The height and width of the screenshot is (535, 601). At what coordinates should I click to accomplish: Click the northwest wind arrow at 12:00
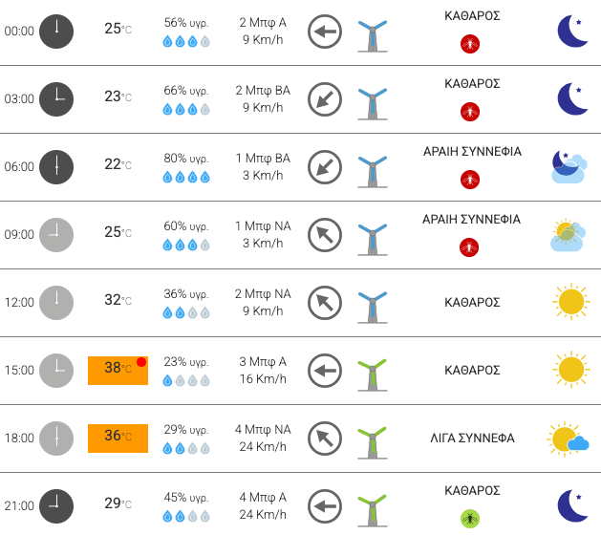click(x=325, y=303)
